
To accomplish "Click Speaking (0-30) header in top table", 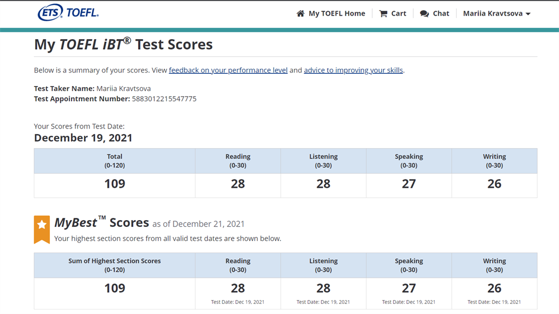I will [409, 161].
